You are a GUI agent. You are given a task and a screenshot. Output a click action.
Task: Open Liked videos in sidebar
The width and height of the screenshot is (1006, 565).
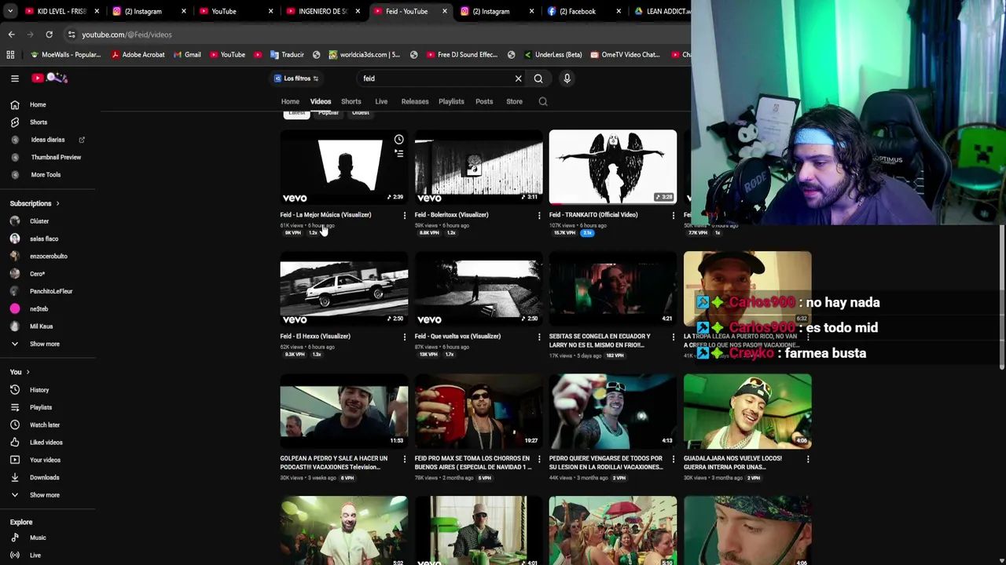47,443
